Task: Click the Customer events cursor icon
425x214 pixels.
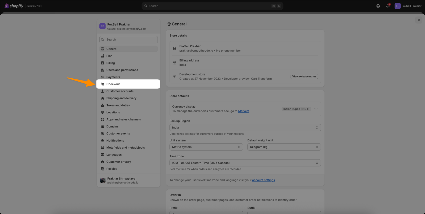Action: [x=103, y=133]
